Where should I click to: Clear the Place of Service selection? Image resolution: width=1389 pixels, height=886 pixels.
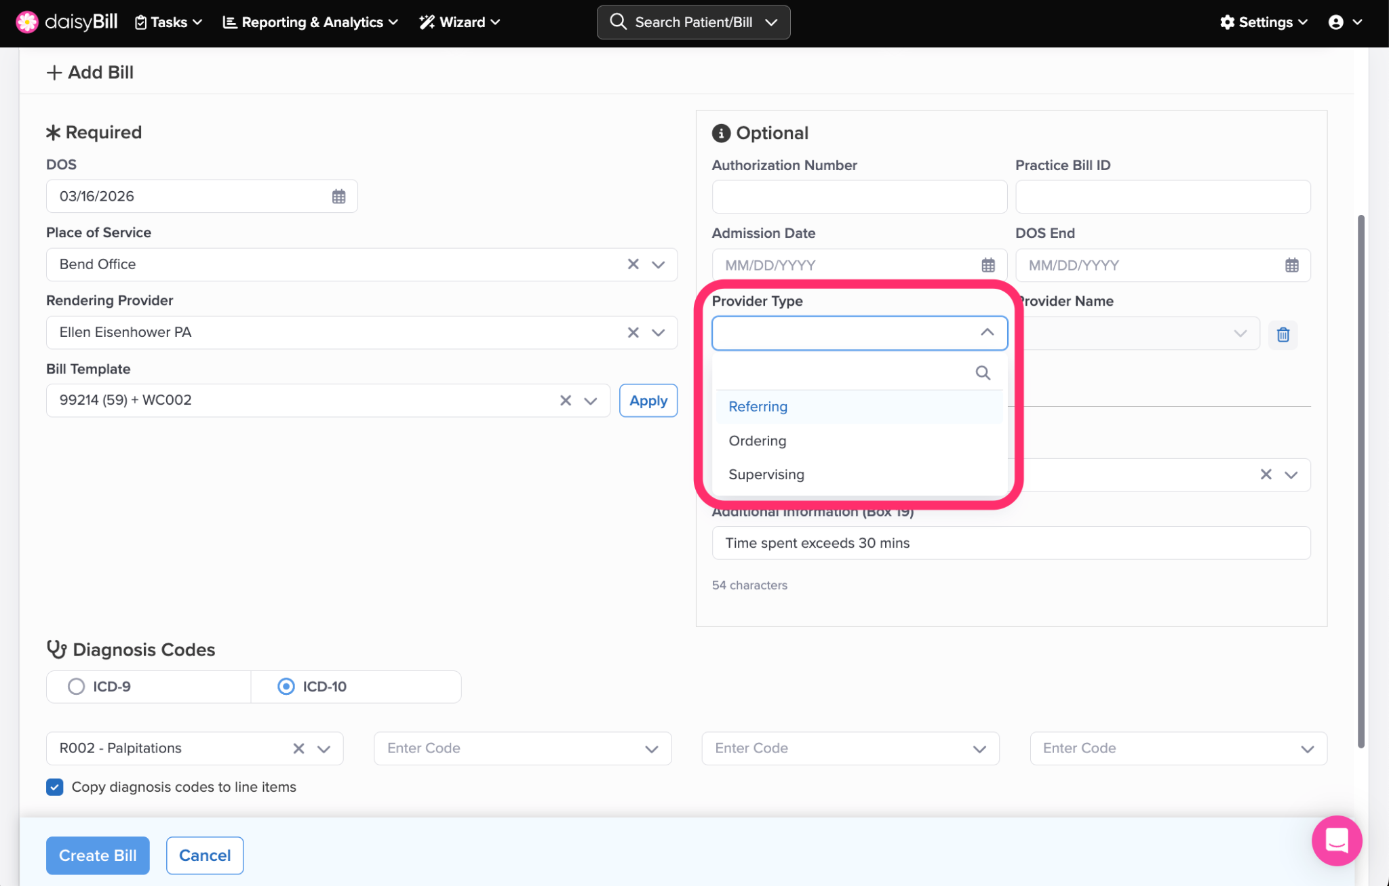pos(633,264)
